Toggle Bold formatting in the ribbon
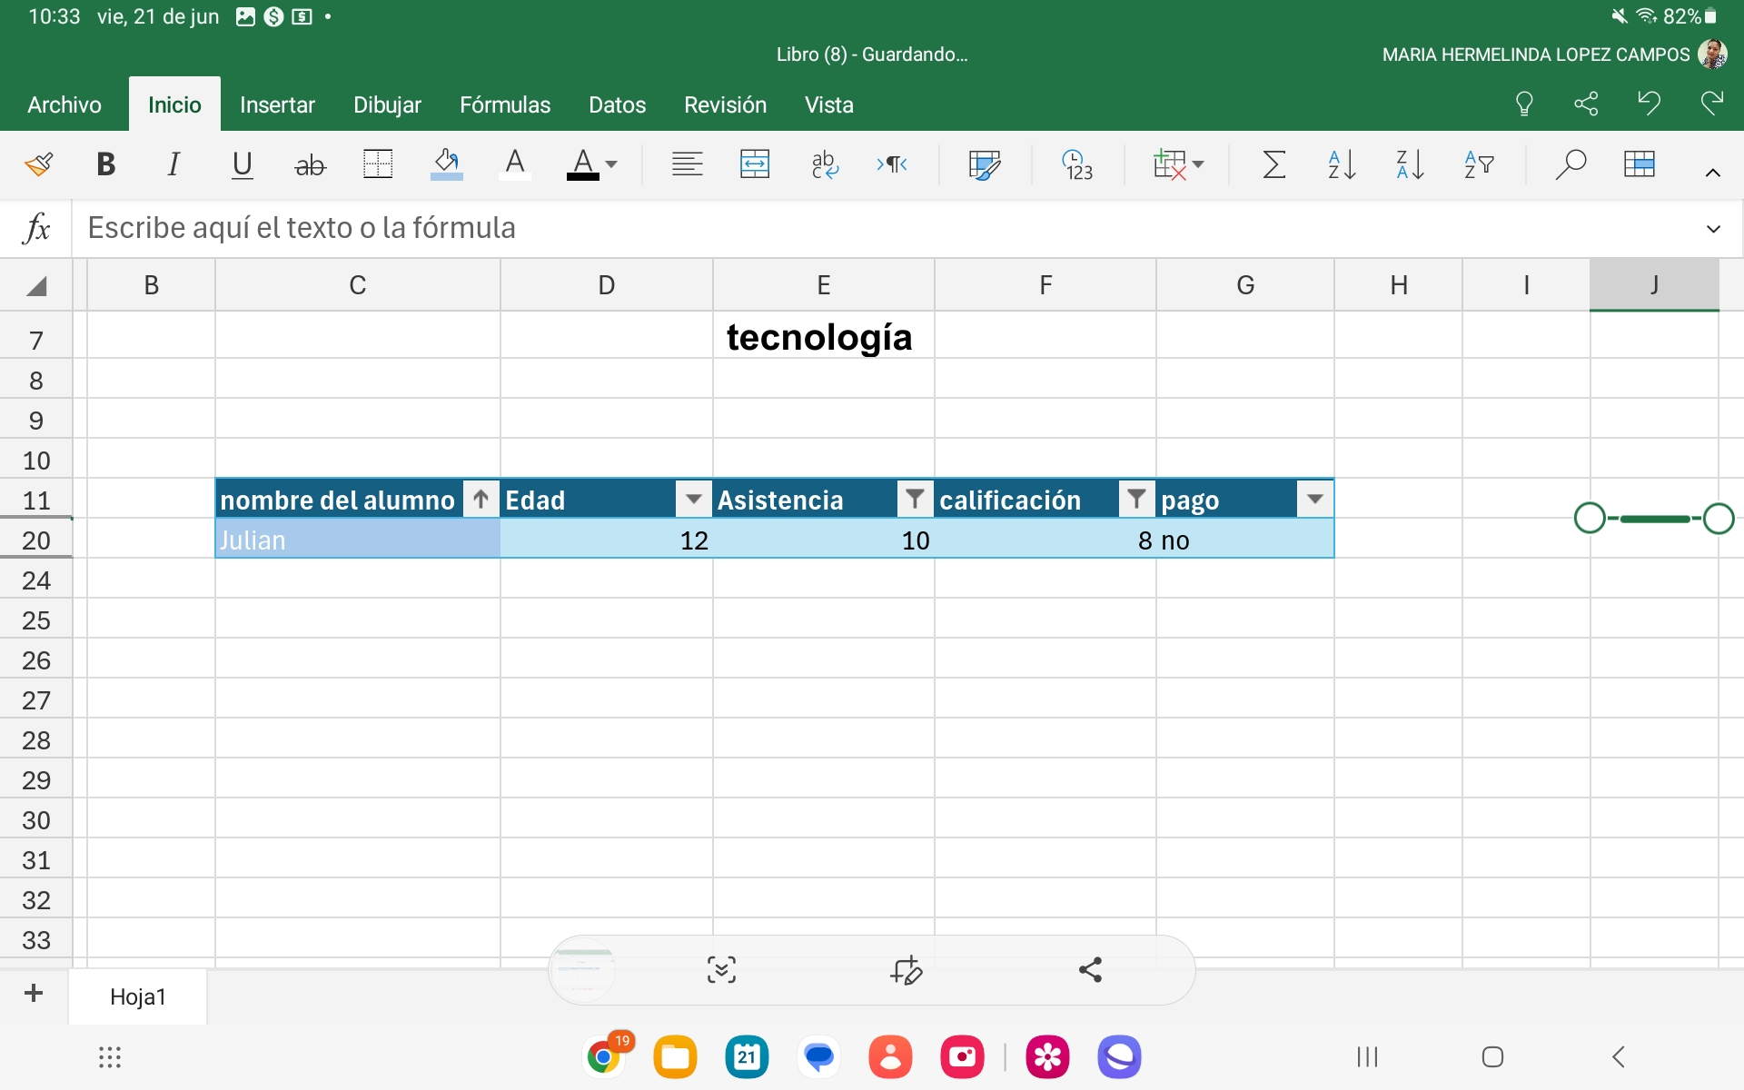The height and width of the screenshot is (1090, 1744). 105,164
